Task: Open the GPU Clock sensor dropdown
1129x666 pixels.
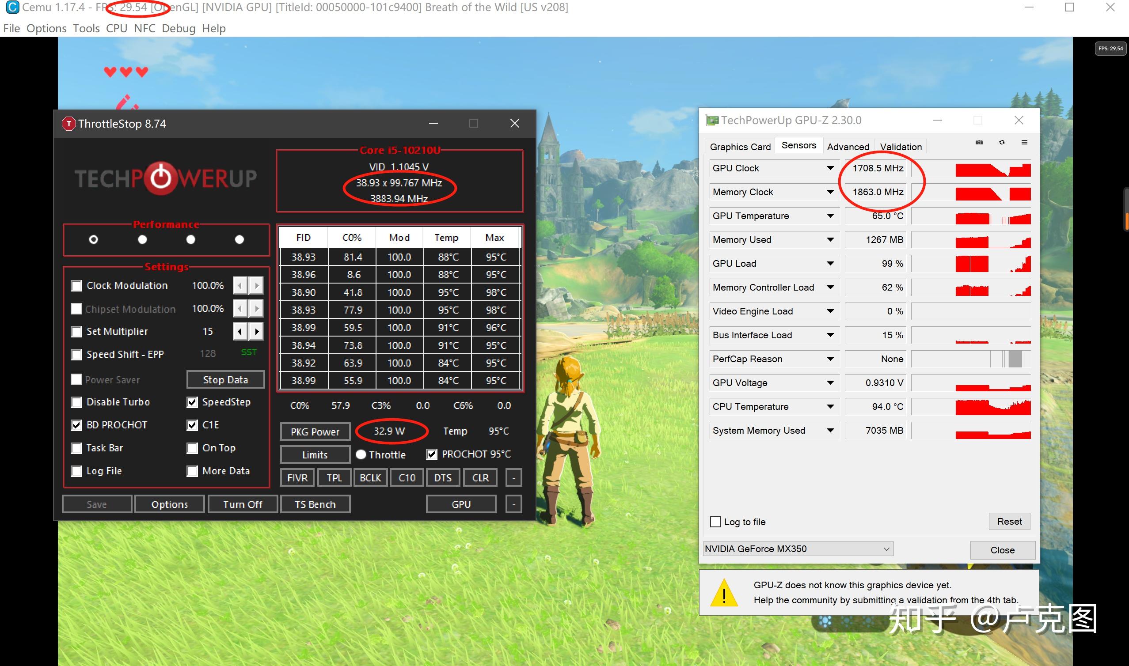Action: (x=830, y=168)
